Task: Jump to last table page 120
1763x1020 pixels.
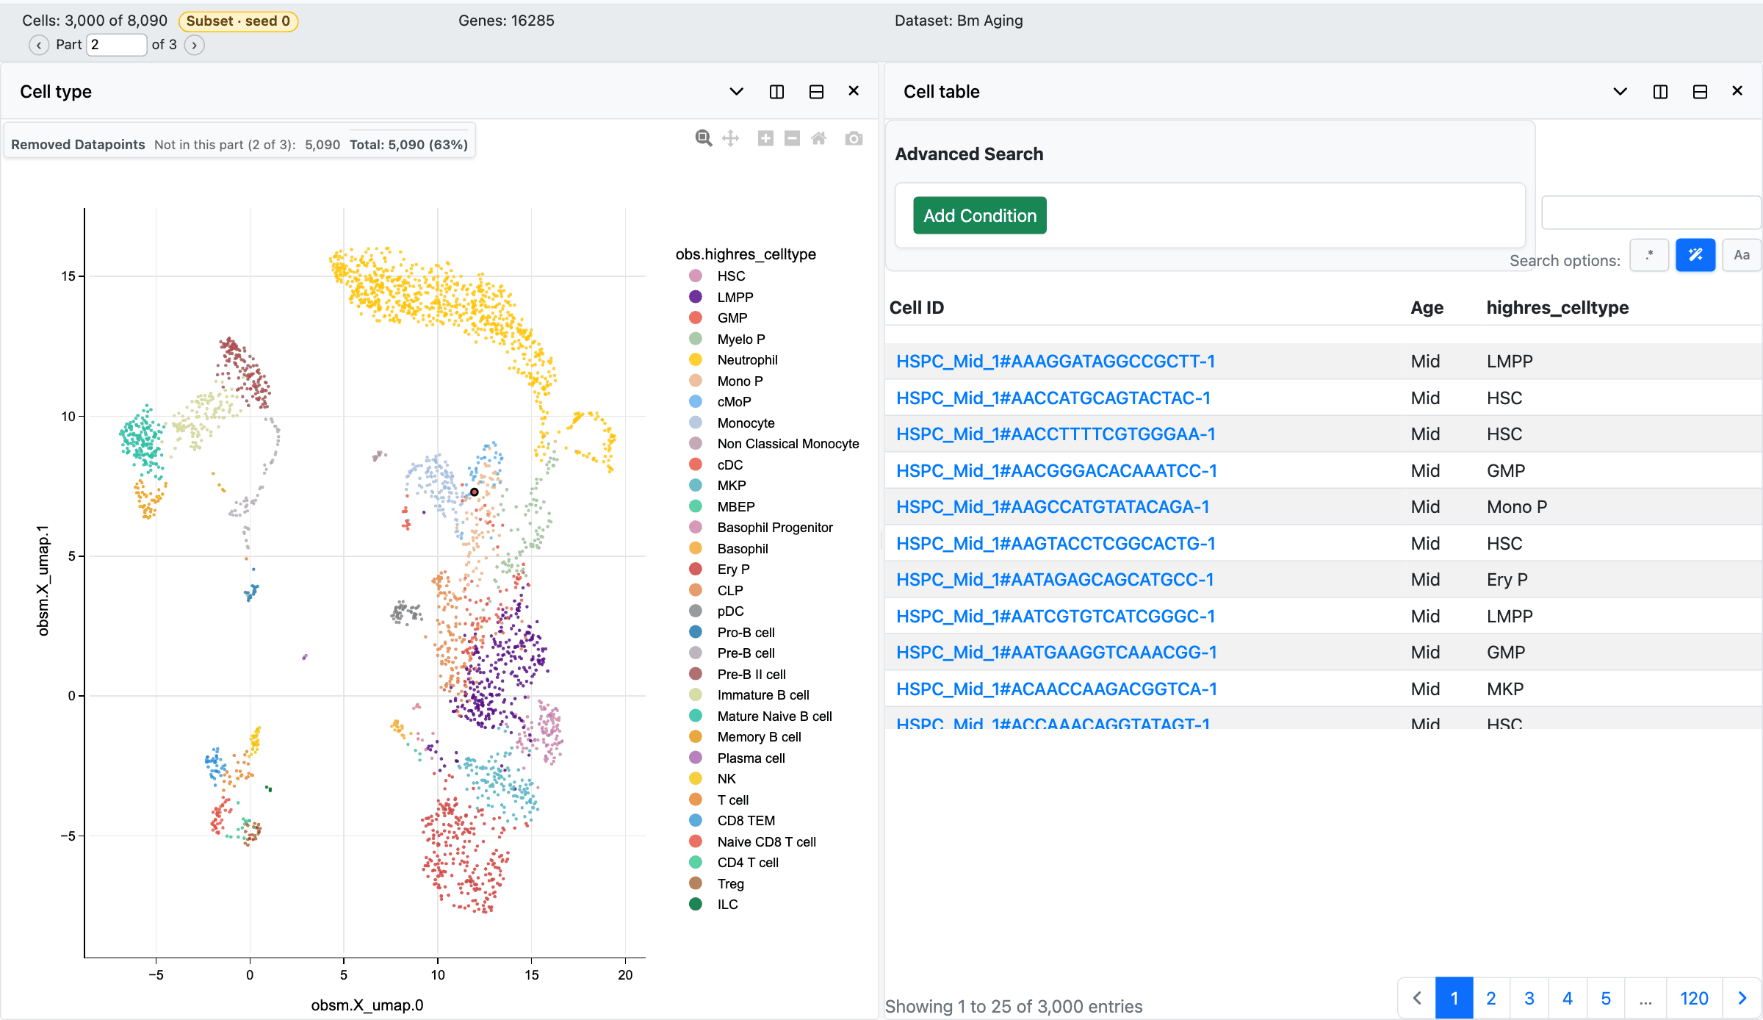Action: (1694, 998)
